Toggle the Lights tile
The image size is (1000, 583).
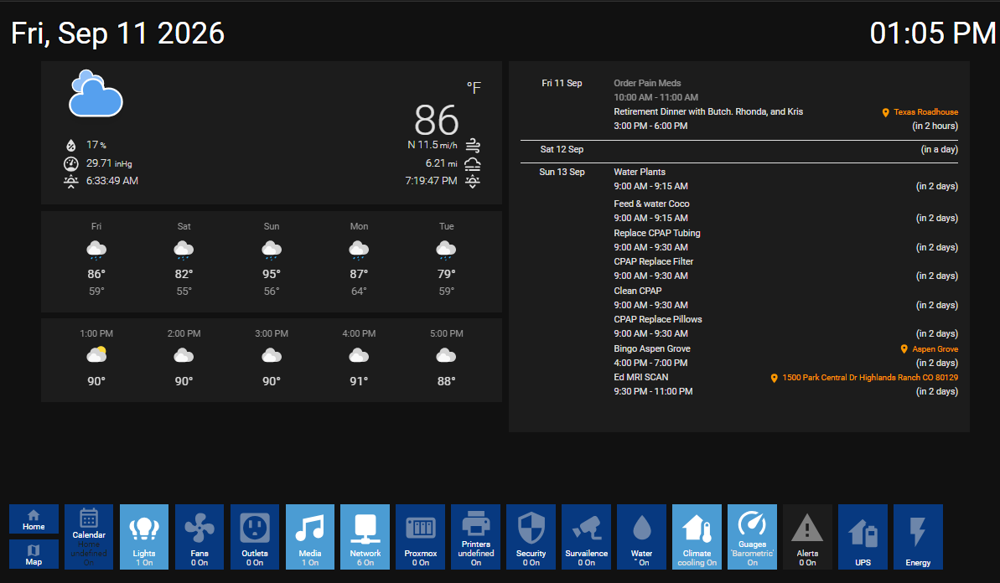(x=144, y=536)
